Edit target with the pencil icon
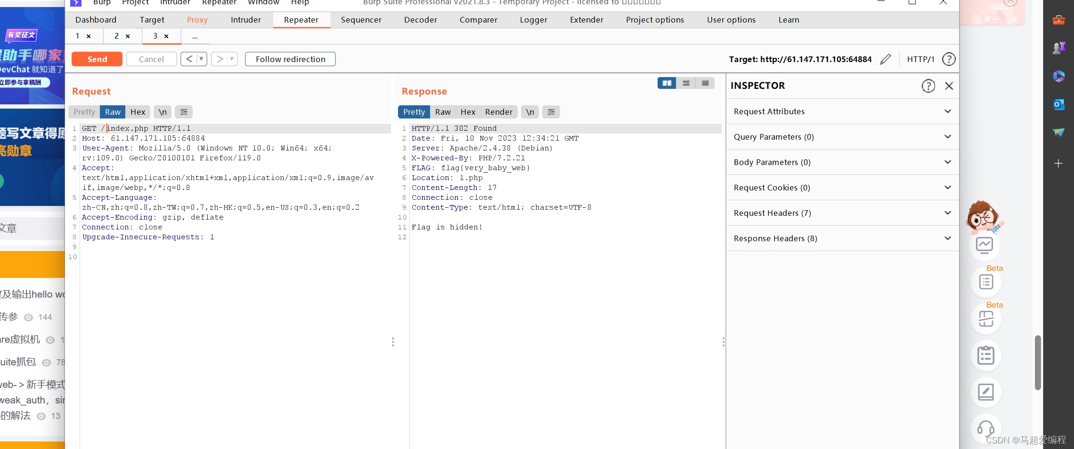Image resolution: width=1074 pixels, height=449 pixels. pyautogui.click(x=886, y=59)
